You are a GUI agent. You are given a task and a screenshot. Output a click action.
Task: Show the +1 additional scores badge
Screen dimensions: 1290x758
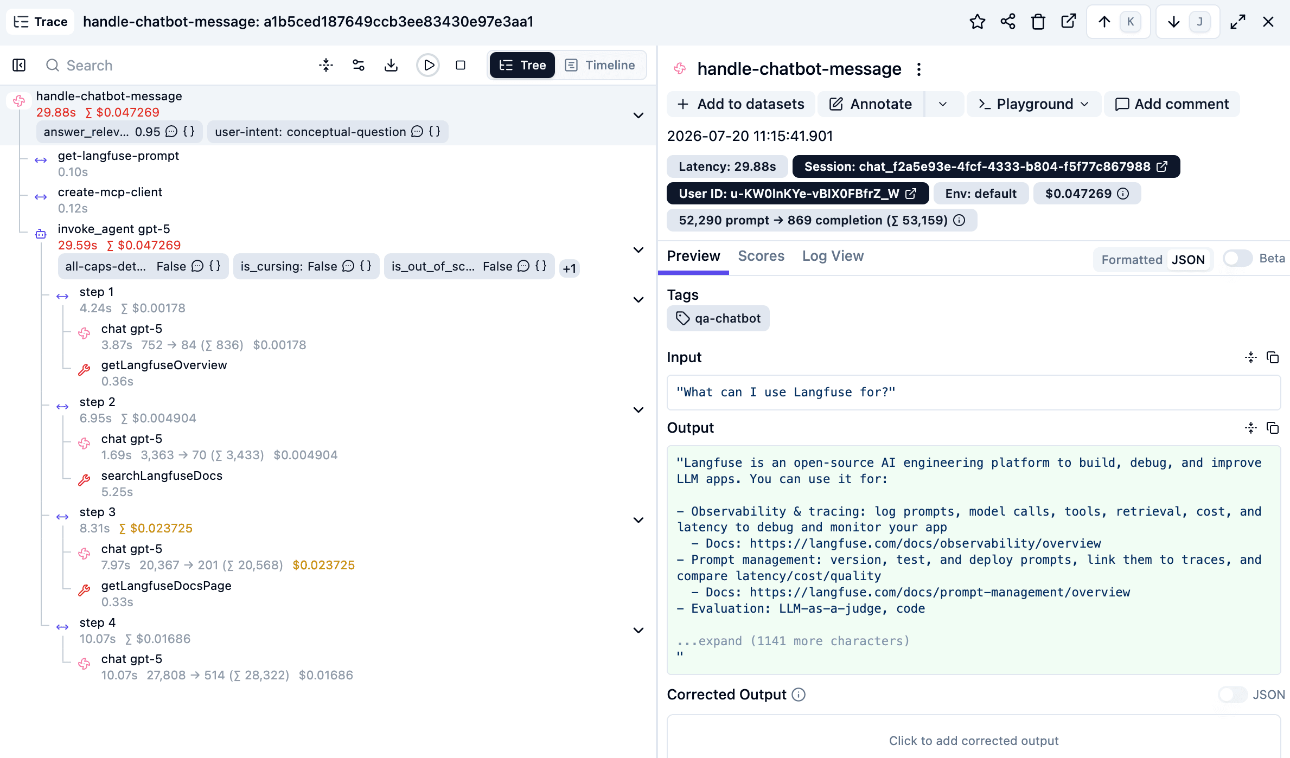pos(569,268)
